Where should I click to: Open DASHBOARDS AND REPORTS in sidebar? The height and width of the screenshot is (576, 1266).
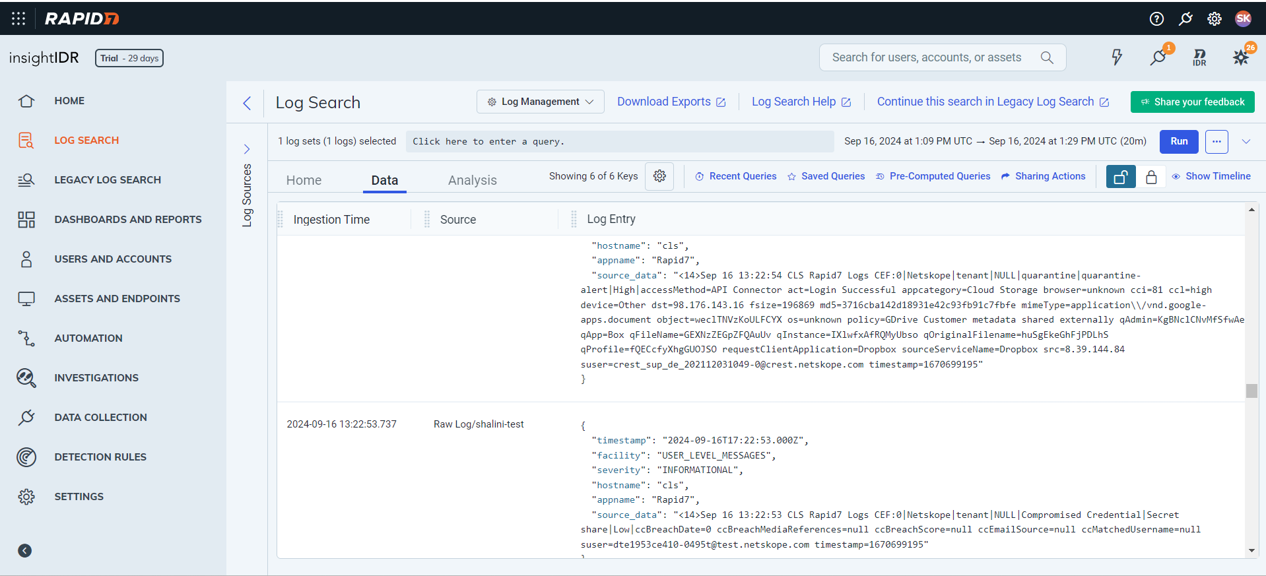128,220
